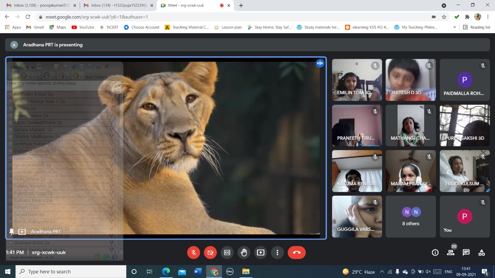The width and height of the screenshot is (495, 278).
Task: Open Gmail bookmark
Action: click(35, 27)
